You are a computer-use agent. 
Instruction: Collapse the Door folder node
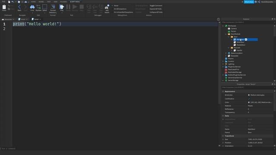point(229,37)
